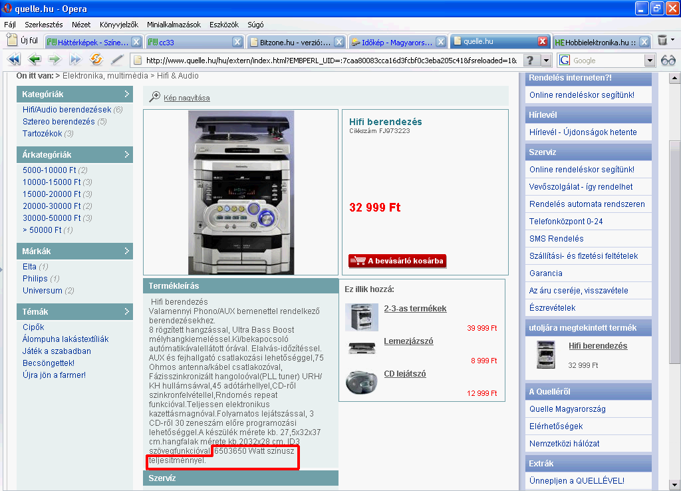The width and height of the screenshot is (681, 491).
Task: Switch to the Háttérképek tab
Action: tap(88, 42)
